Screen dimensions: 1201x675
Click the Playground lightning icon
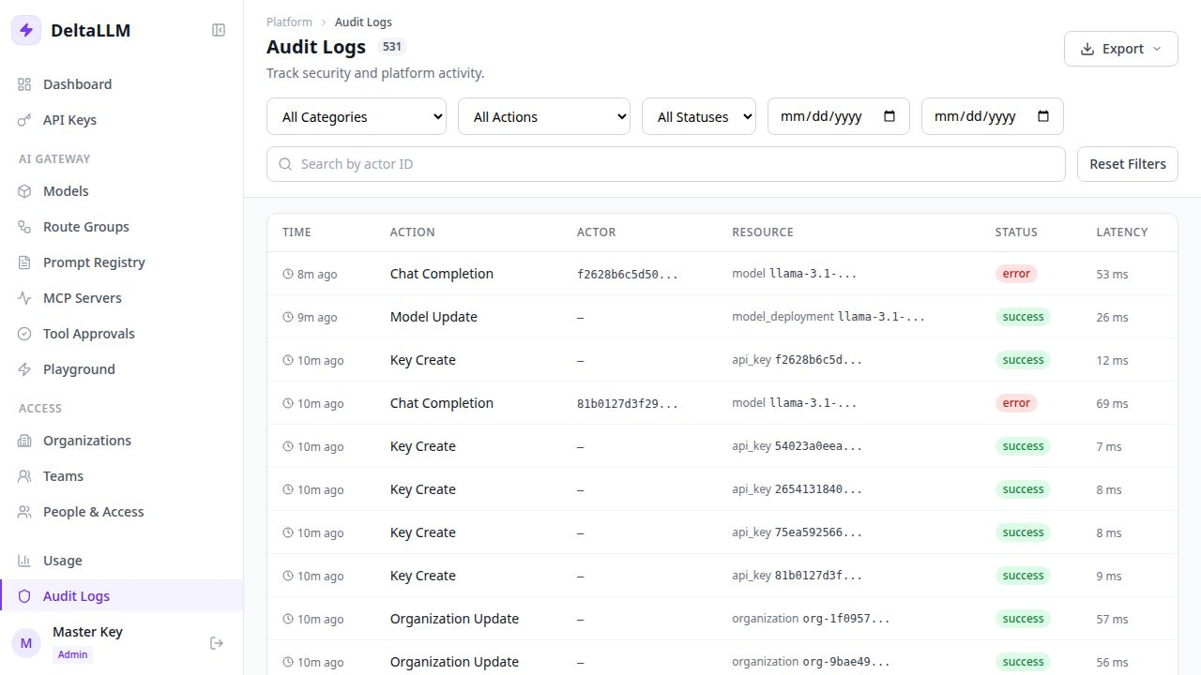pyautogui.click(x=24, y=369)
